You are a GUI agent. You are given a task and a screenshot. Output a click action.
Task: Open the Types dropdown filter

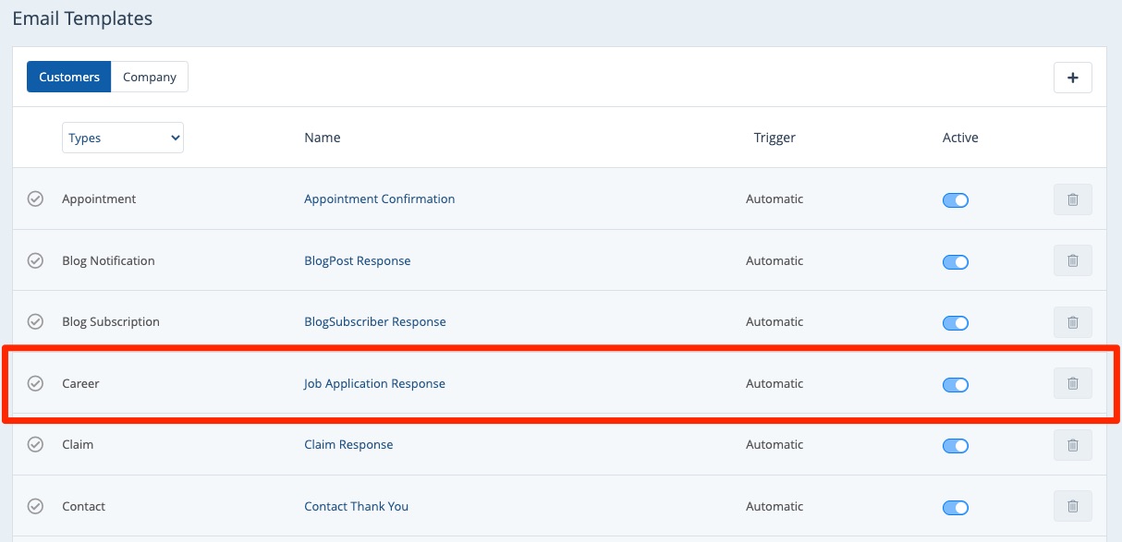[123, 138]
